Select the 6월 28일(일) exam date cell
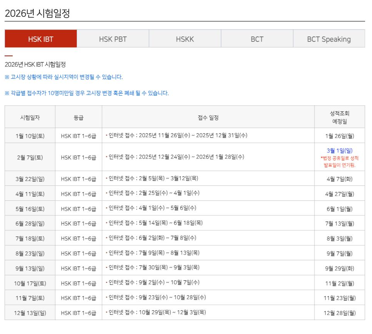Image resolution: width=372 pixels, height=334 pixels. 30,223
